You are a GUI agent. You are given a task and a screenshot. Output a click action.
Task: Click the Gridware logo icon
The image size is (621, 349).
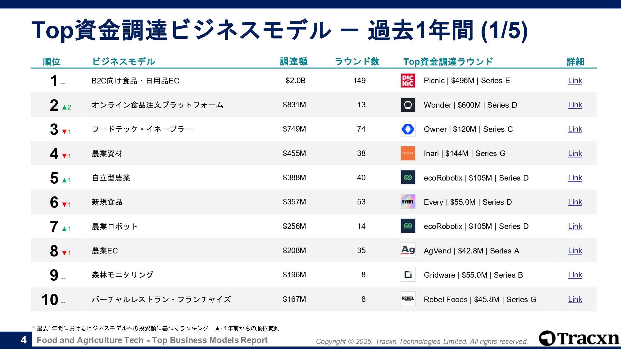[408, 275]
